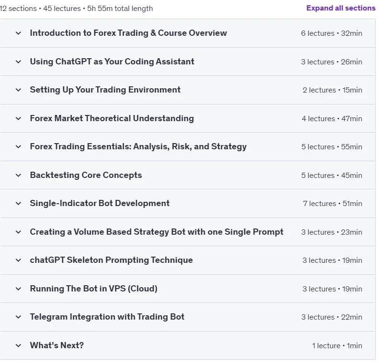378x363 pixels.
Task: Click the 6 lectures • 32min label
Action: click(332, 33)
